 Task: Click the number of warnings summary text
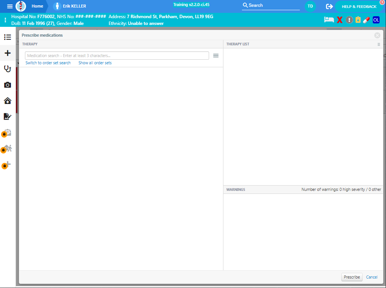341,189
